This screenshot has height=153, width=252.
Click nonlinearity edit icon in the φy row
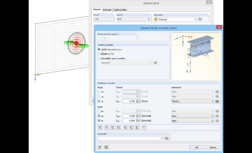(x=217, y=116)
